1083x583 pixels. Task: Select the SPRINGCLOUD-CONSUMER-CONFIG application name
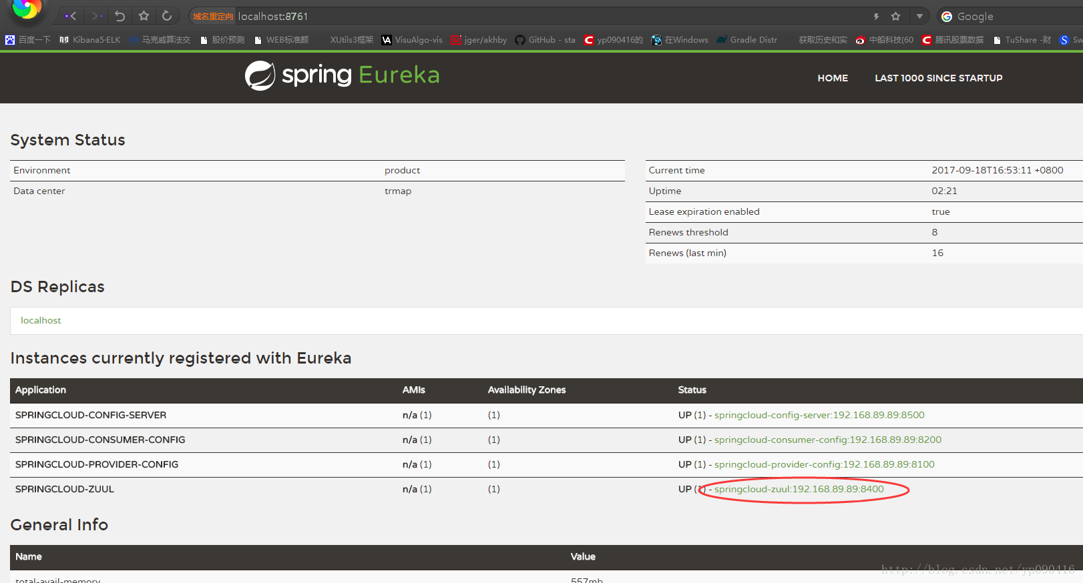(x=100, y=440)
